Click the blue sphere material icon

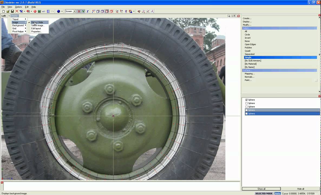58,11
